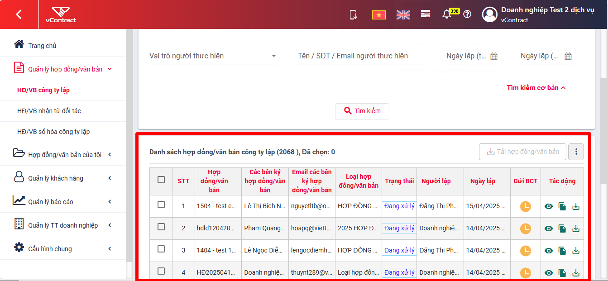Image resolution: width=608 pixels, height=281 pixels.
Task: Check the checkbox for row 2
Action: (161, 227)
